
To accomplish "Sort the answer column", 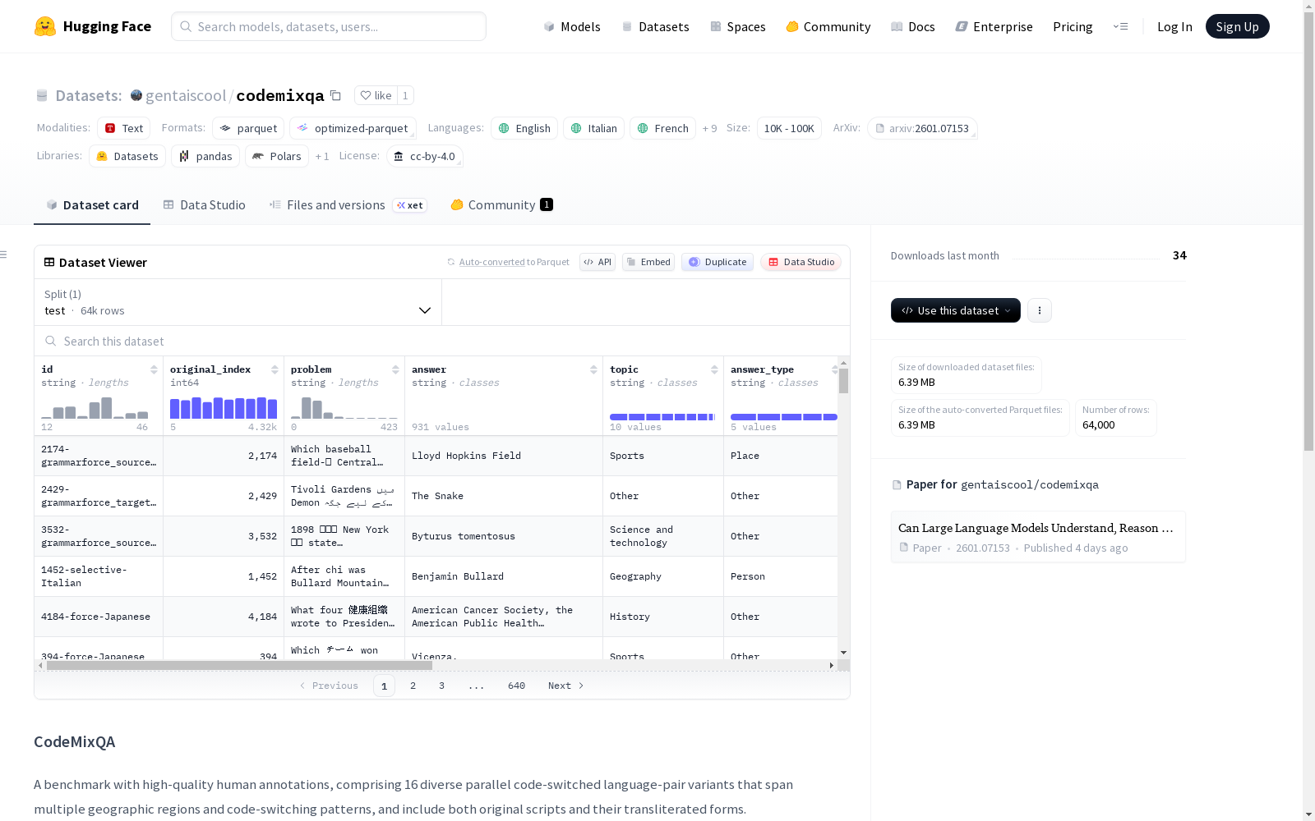I will click(593, 369).
